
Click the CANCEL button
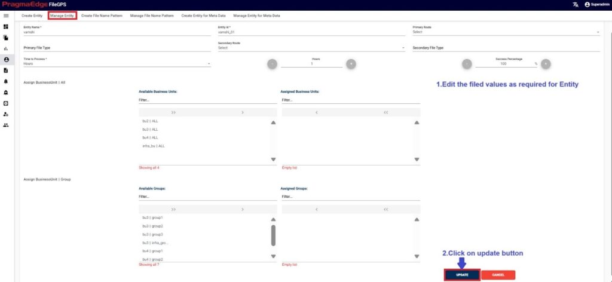498,275
